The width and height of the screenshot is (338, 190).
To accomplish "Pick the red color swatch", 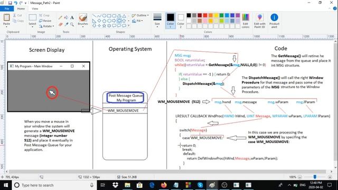I will pyautogui.click(x=205, y=15).
